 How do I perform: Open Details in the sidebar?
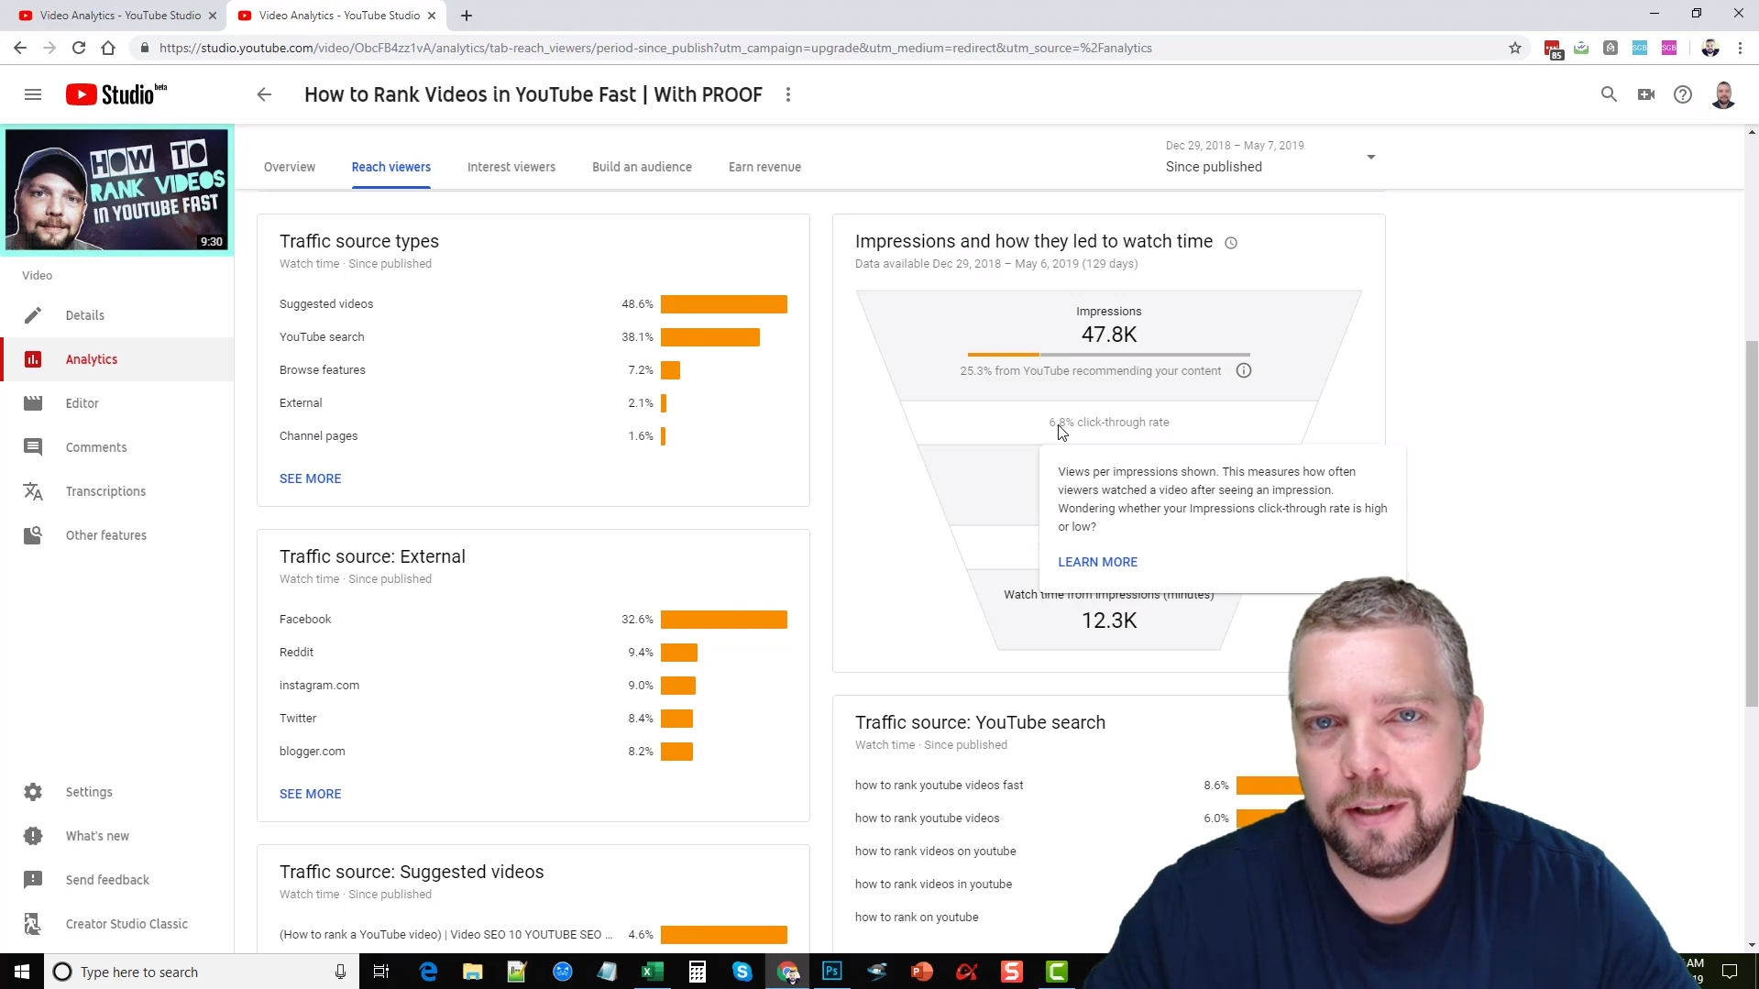[x=117, y=315]
